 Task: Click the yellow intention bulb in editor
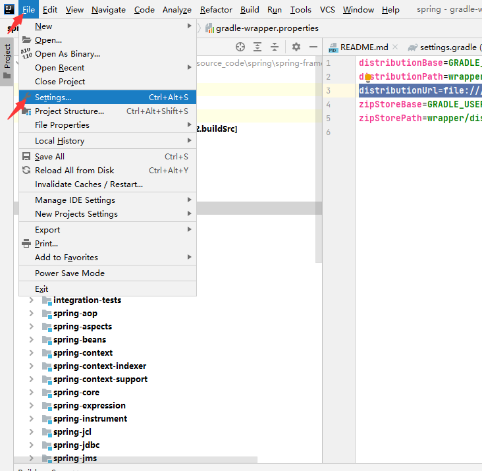click(368, 78)
